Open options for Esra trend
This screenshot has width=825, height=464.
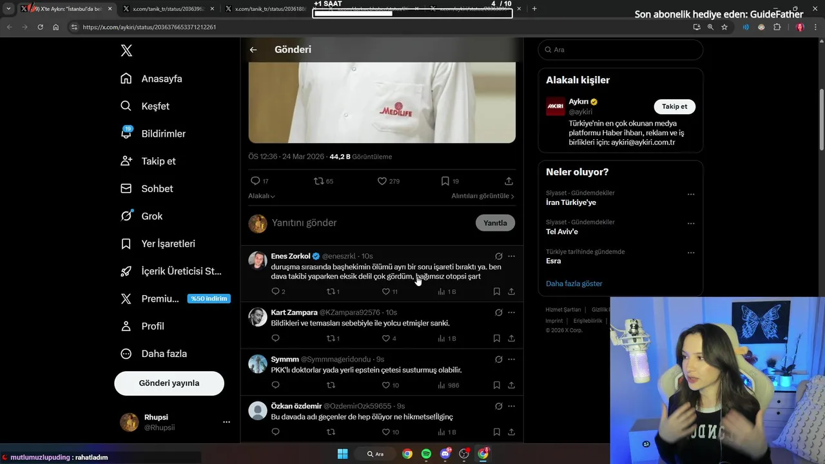tap(691, 253)
